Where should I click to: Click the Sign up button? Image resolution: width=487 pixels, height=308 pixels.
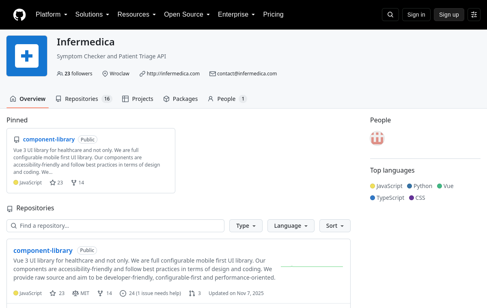tap(449, 15)
